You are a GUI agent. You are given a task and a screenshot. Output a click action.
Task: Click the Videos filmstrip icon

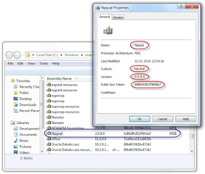(16, 152)
